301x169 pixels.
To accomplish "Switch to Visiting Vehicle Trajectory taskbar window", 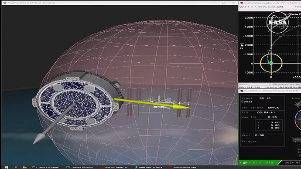I will pyautogui.click(x=184, y=167).
